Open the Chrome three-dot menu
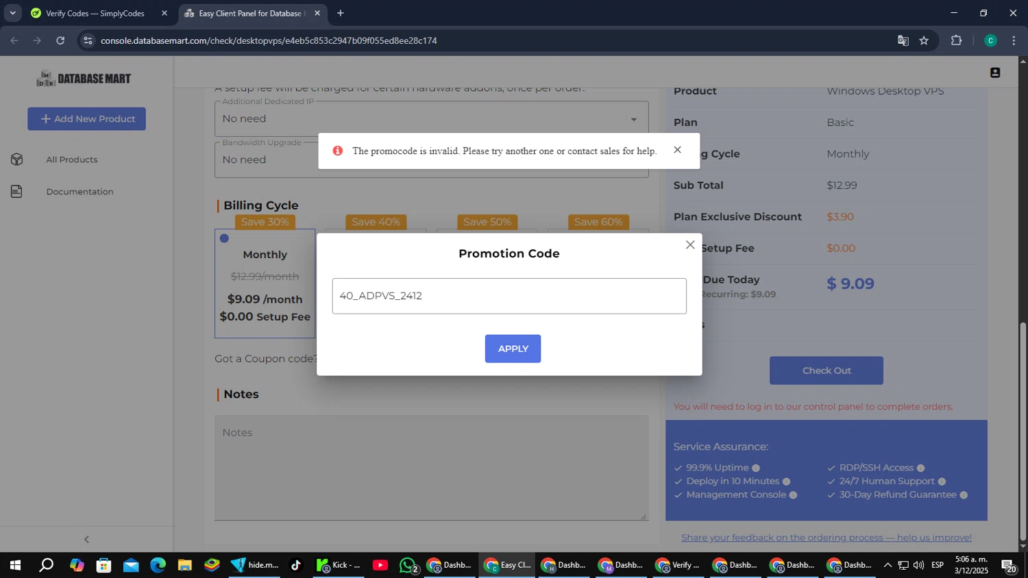 point(1014,40)
